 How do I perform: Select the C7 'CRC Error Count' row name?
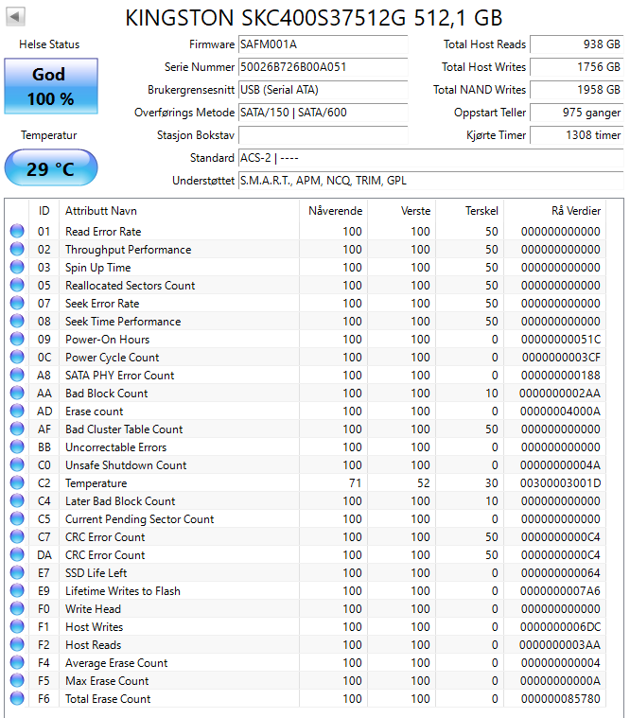coord(105,537)
